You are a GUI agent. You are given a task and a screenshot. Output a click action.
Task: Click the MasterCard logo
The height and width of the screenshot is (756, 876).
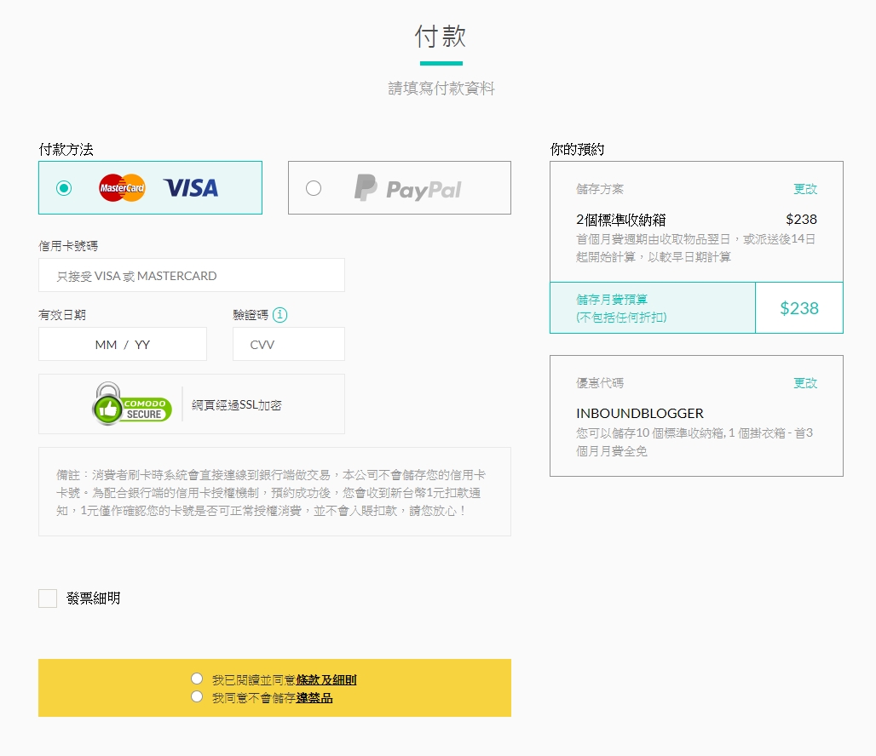coord(122,188)
